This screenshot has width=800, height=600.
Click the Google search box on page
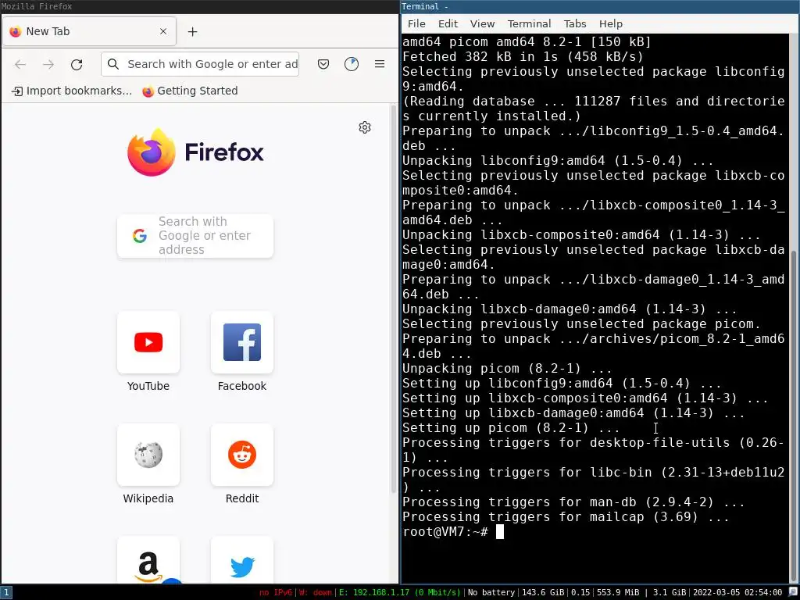(195, 236)
